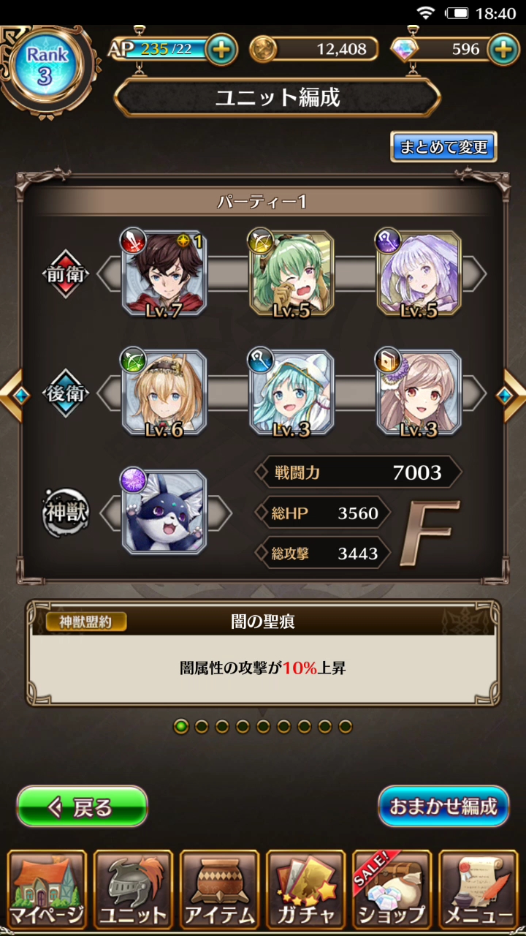The image size is (526, 936).
Task: Open ユニット helmet icon
Action: (x=134, y=889)
